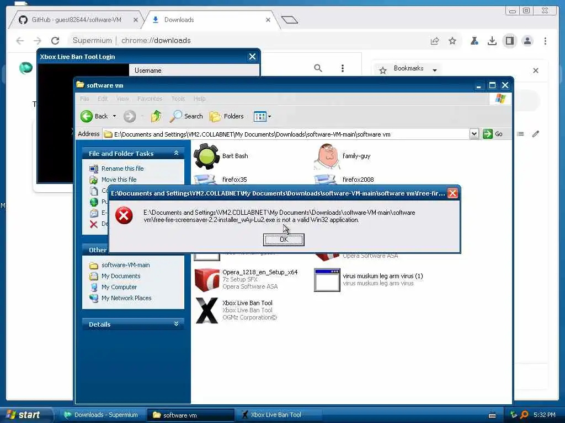Open a new browser tab
The height and width of the screenshot is (423, 565).
click(290, 20)
